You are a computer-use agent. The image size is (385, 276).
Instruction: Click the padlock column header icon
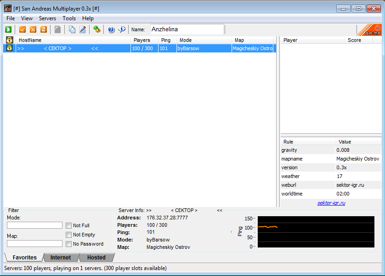tap(9, 40)
